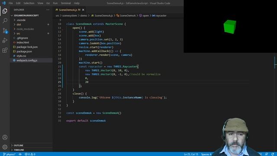Screen dimensions: 277x156
Task: Open the .gitignore file
Action: tap(22, 38)
